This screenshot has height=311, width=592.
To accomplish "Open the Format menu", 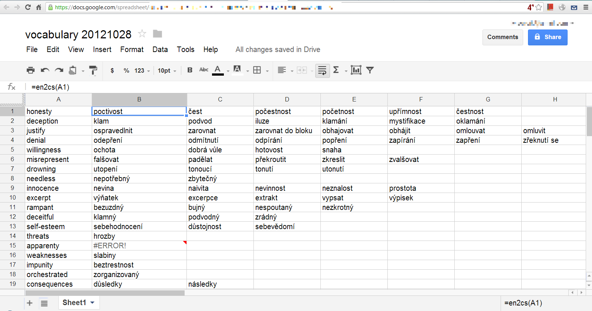I will point(132,49).
